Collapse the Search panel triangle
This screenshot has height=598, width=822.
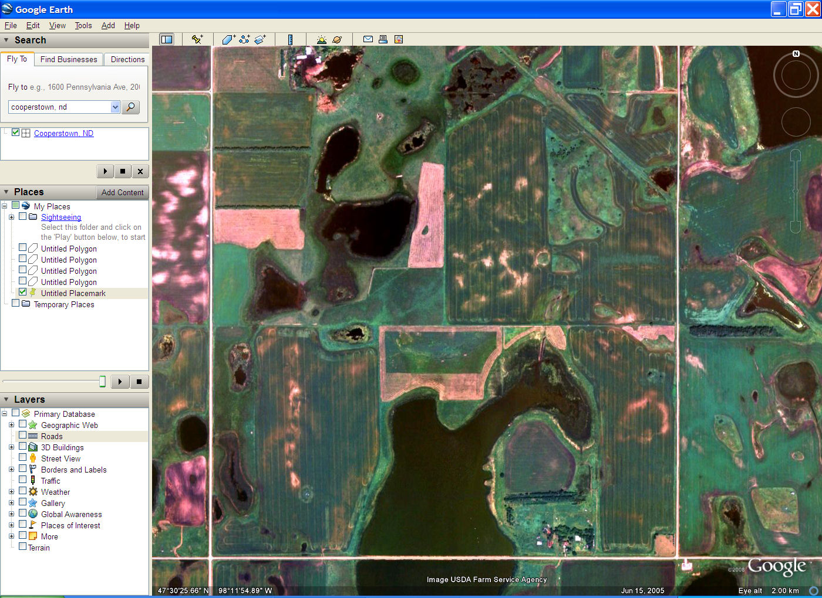[x=6, y=40]
